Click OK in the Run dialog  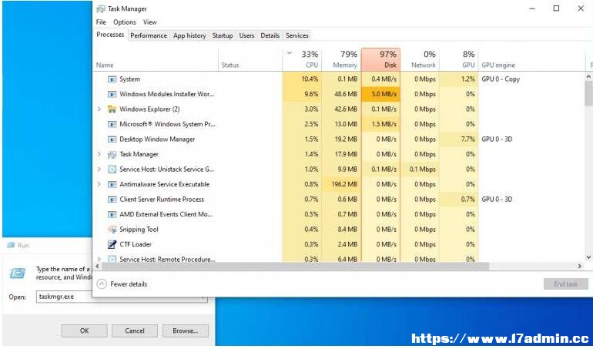coord(85,331)
